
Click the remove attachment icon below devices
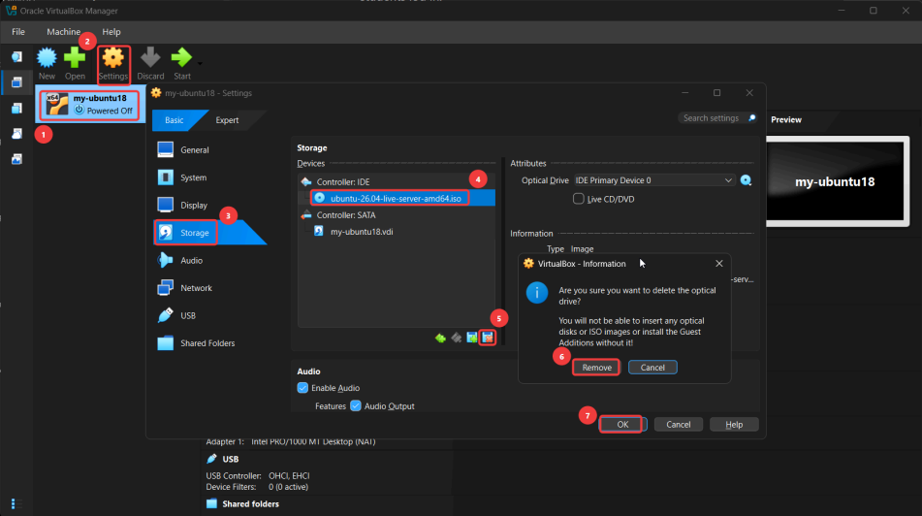488,338
